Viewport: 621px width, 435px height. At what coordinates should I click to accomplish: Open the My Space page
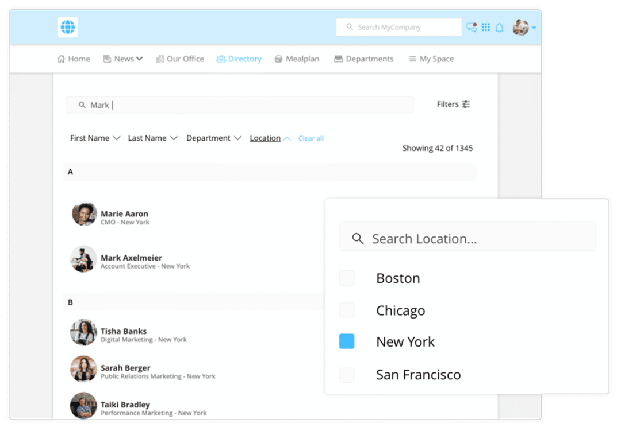(431, 59)
